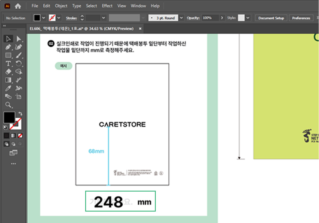Select the Rotate tool
319x223 pixels.
(19, 63)
